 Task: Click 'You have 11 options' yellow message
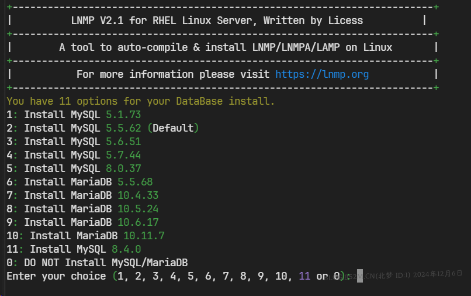140,101
